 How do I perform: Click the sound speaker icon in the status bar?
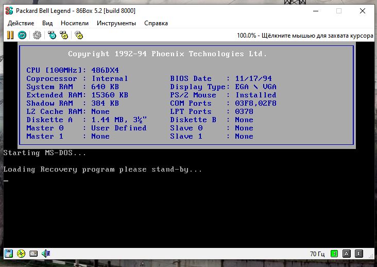point(46,254)
